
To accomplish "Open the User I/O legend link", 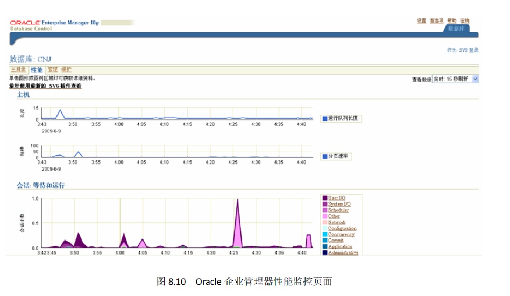I will pyautogui.click(x=337, y=198).
